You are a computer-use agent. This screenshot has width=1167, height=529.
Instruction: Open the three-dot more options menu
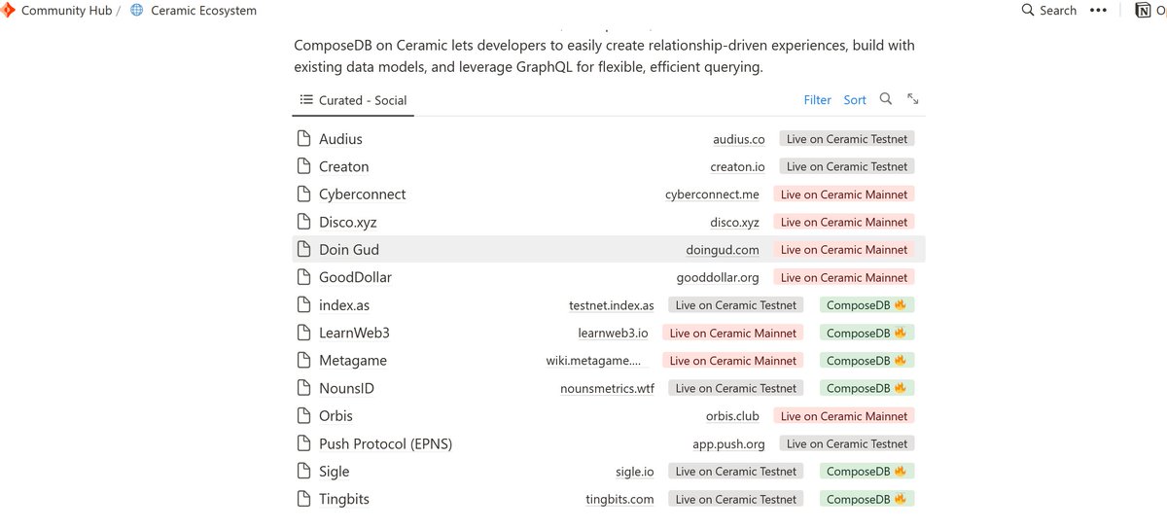[1098, 11]
